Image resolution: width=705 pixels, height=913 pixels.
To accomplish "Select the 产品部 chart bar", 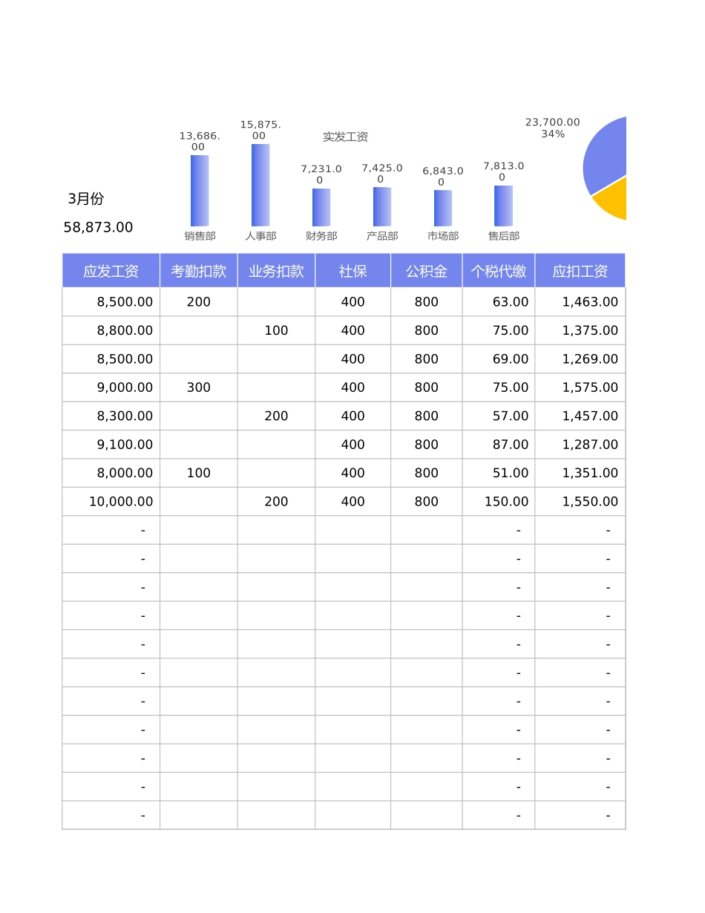I will (382, 206).
